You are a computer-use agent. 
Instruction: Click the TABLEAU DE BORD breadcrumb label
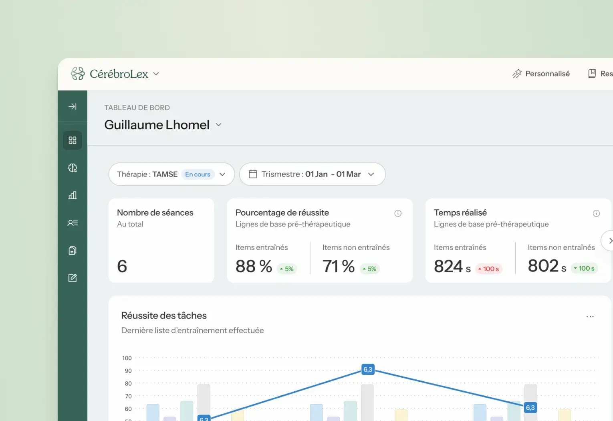point(137,107)
